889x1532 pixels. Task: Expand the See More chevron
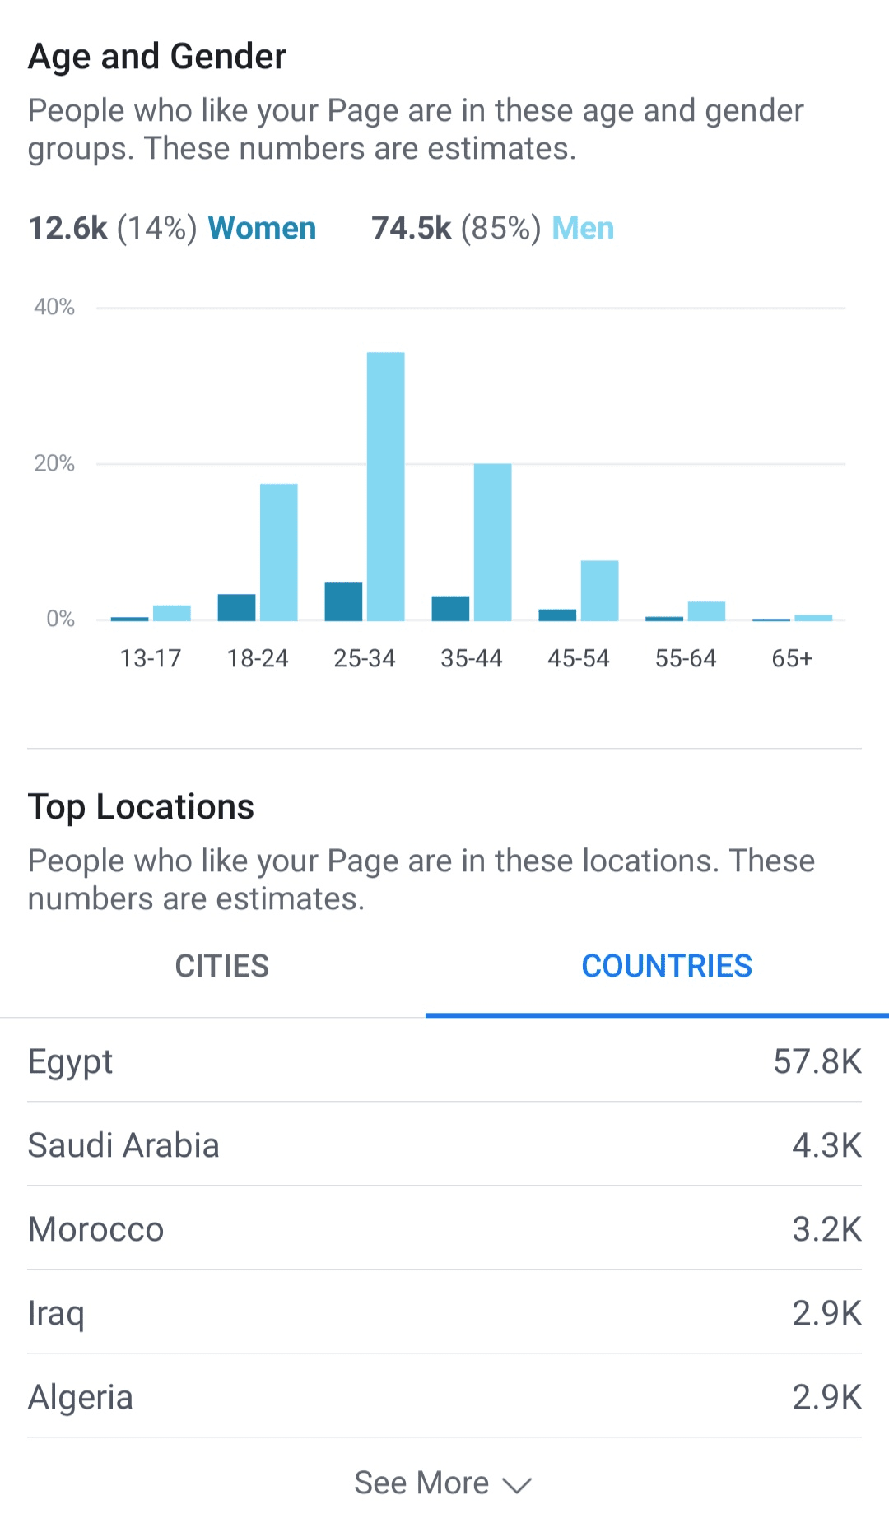pos(517,1485)
